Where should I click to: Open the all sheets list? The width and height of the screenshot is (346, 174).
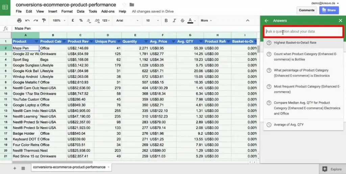click(23, 168)
